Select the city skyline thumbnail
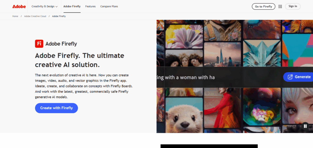The image size is (313, 148). 223,54
